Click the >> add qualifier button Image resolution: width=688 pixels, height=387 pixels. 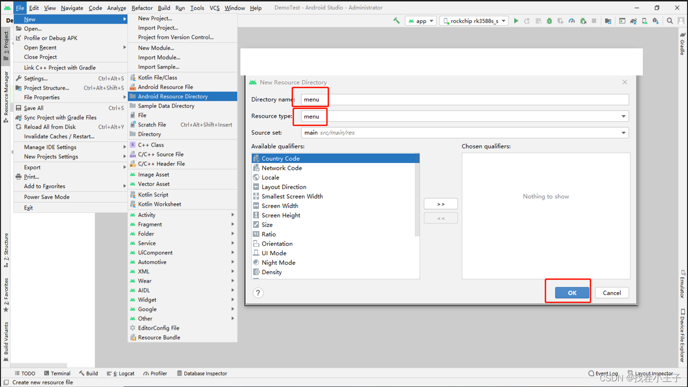tap(441, 204)
